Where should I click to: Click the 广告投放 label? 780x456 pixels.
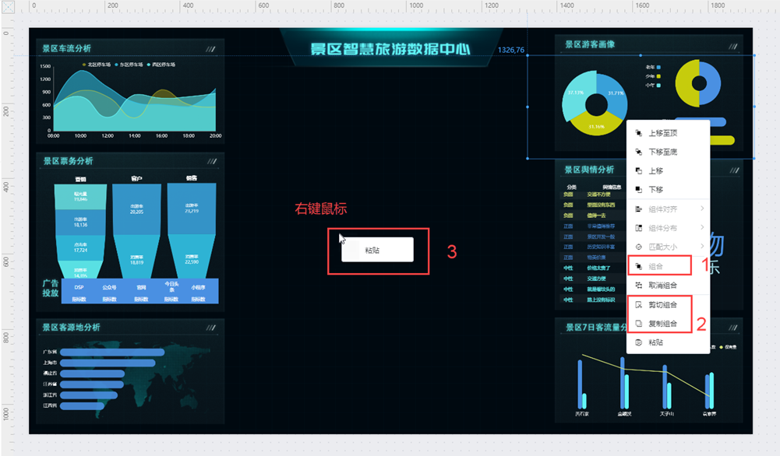pyautogui.click(x=50, y=288)
